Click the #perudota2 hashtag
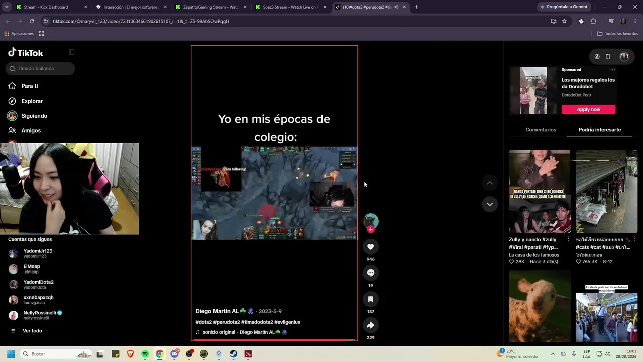Viewport: 643px width, 362px height. pos(227,322)
